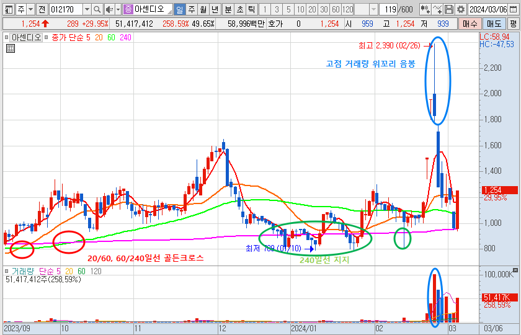This screenshot has height=335, width=521.
Task: Click stock code field 012170
Action: (x=66, y=9)
